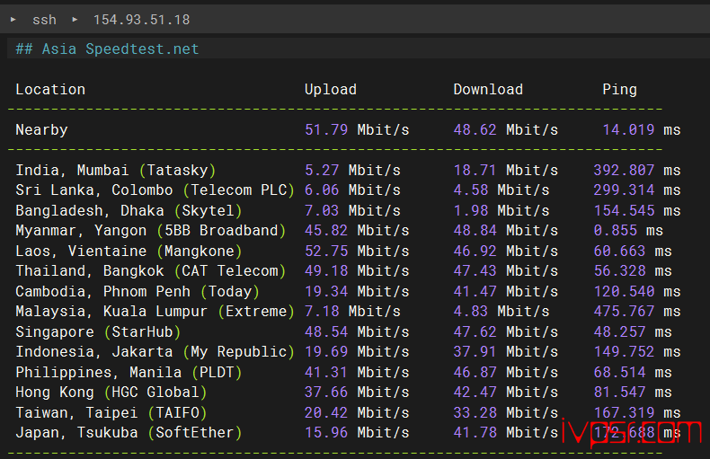Select Mumbai ping value 392.807

(624, 170)
